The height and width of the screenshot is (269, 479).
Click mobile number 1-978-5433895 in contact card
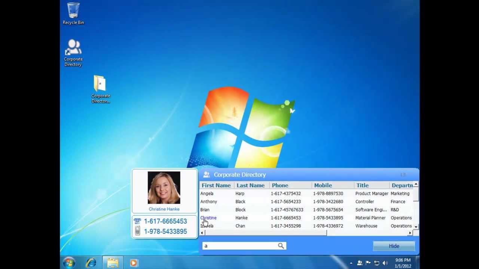pyautogui.click(x=165, y=231)
